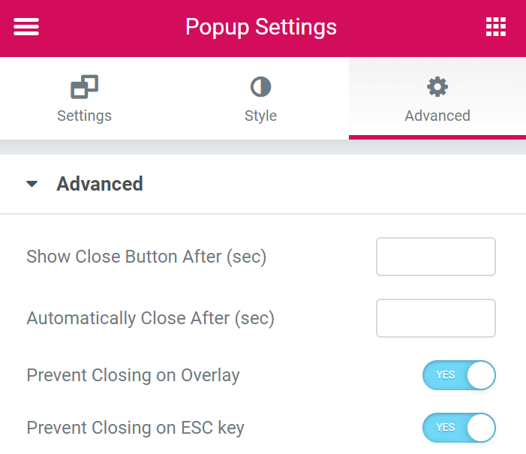Switch to the Settings tab label
Screen dimensions: 526x454
tap(84, 116)
